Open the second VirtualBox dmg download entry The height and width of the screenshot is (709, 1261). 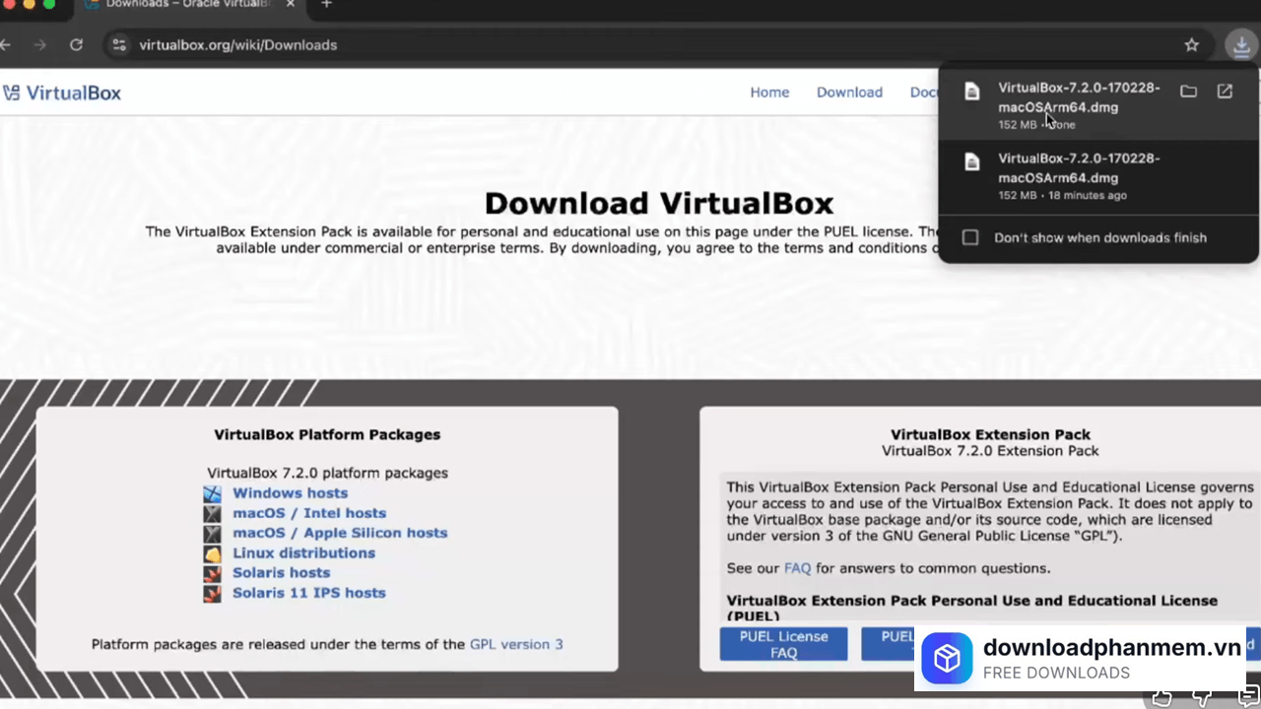tap(1078, 168)
